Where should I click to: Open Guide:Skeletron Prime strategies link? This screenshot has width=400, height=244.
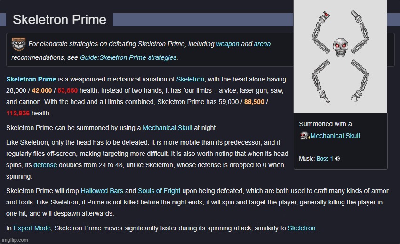pos(128,57)
